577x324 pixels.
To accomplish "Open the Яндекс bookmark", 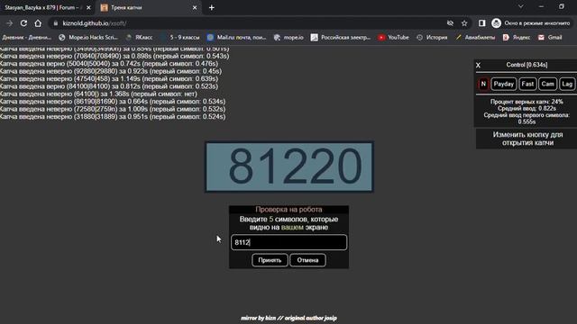I will pos(517,38).
